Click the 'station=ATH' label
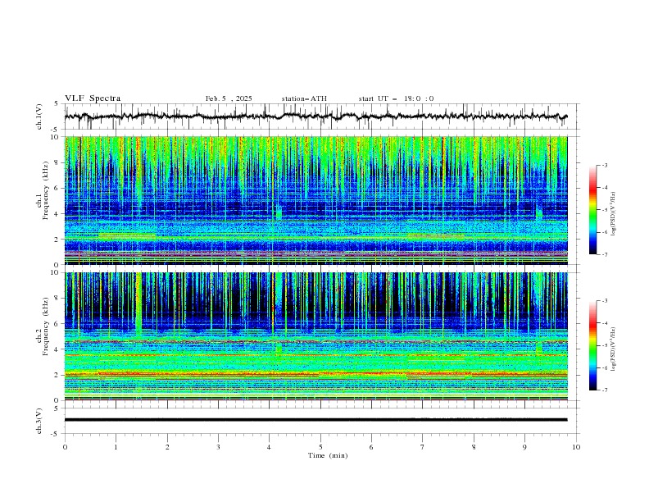The width and height of the screenshot is (649, 502). click(x=304, y=98)
